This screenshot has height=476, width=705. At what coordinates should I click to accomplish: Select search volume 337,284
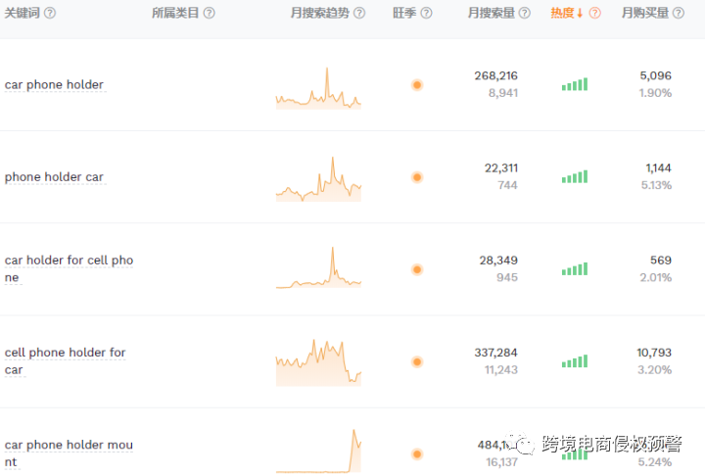[x=495, y=353]
